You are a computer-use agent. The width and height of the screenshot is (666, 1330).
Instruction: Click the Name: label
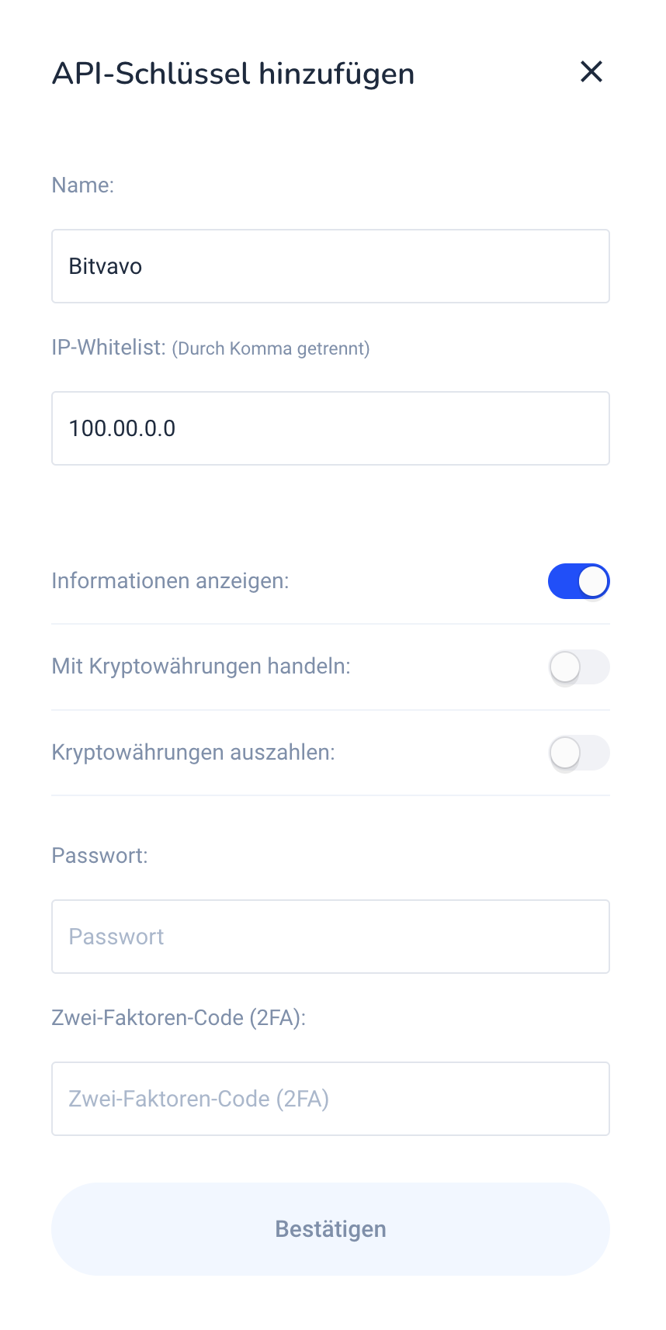(83, 185)
